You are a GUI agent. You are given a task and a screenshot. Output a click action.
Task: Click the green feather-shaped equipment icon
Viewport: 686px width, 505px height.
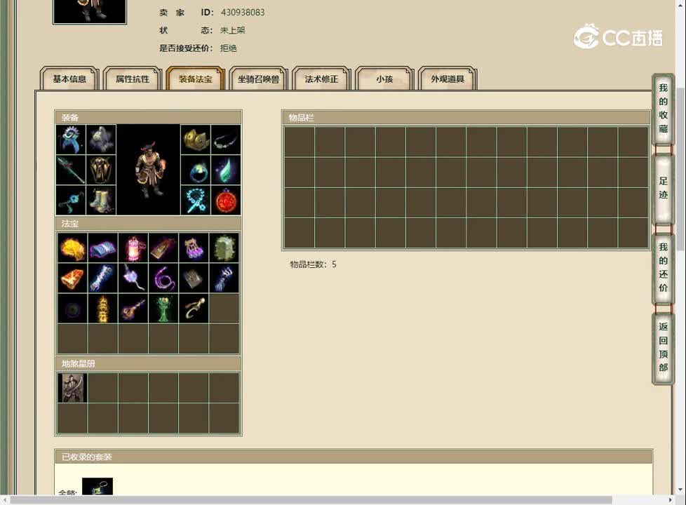coord(226,170)
